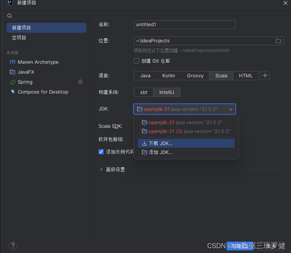The height and width of the screenshot is (253, 291).
Task: Click the JDK dropdown chevron arrow
Action: tap(231, 109)
